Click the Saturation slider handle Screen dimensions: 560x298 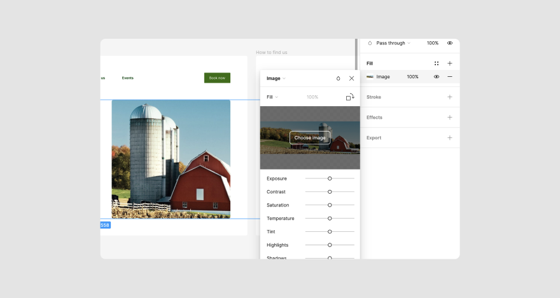pos(330,205)
